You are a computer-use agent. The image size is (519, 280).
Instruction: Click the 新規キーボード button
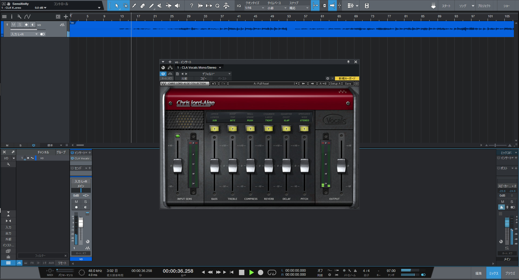click(347, 79)
